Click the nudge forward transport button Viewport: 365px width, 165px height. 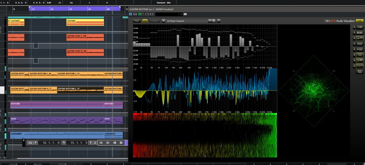tap(121, 143)
